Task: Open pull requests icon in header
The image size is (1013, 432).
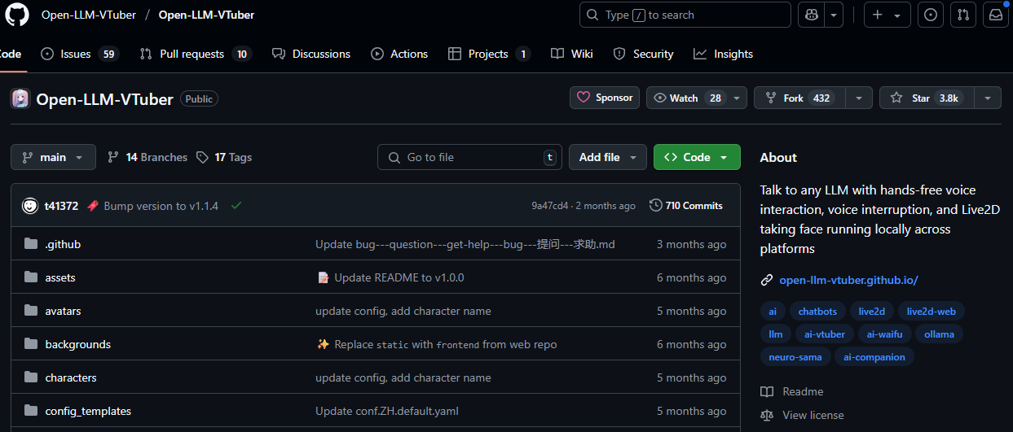Action: [962, 15]
